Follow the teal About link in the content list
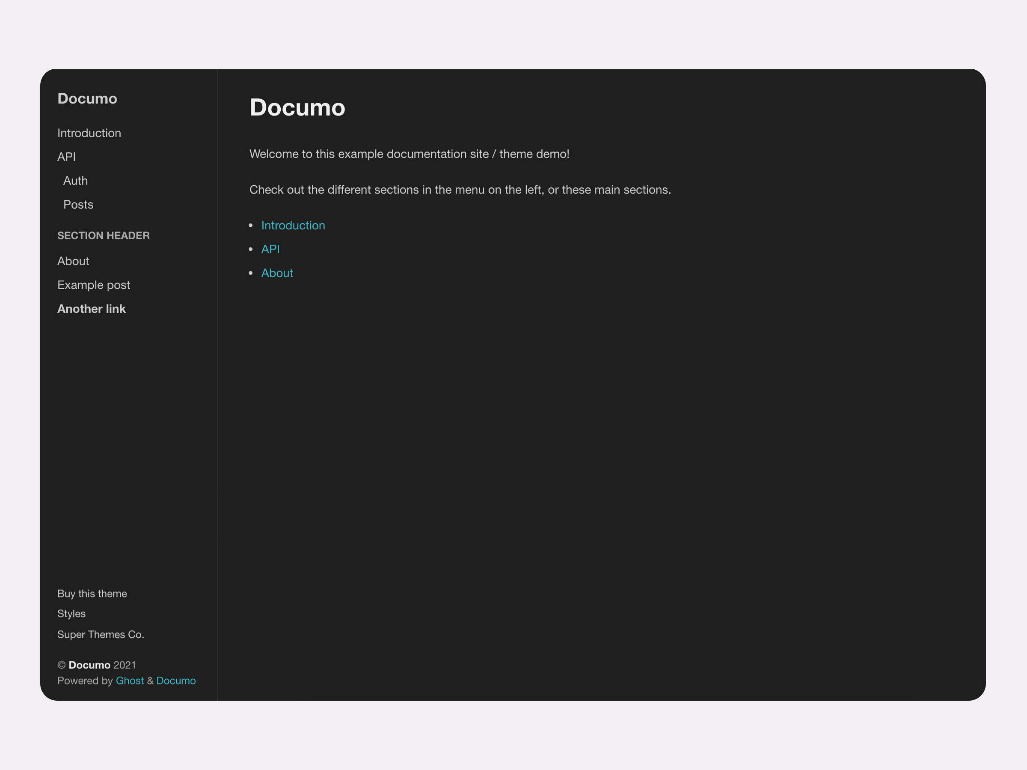Screen dimensions: 1027x770 (277, 273)
